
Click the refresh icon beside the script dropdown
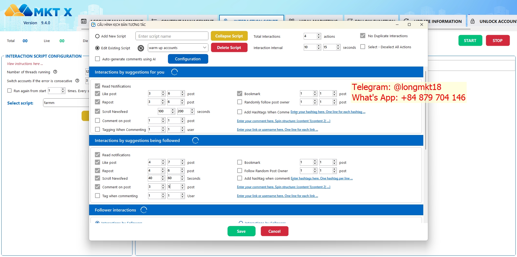coord(141,48)
